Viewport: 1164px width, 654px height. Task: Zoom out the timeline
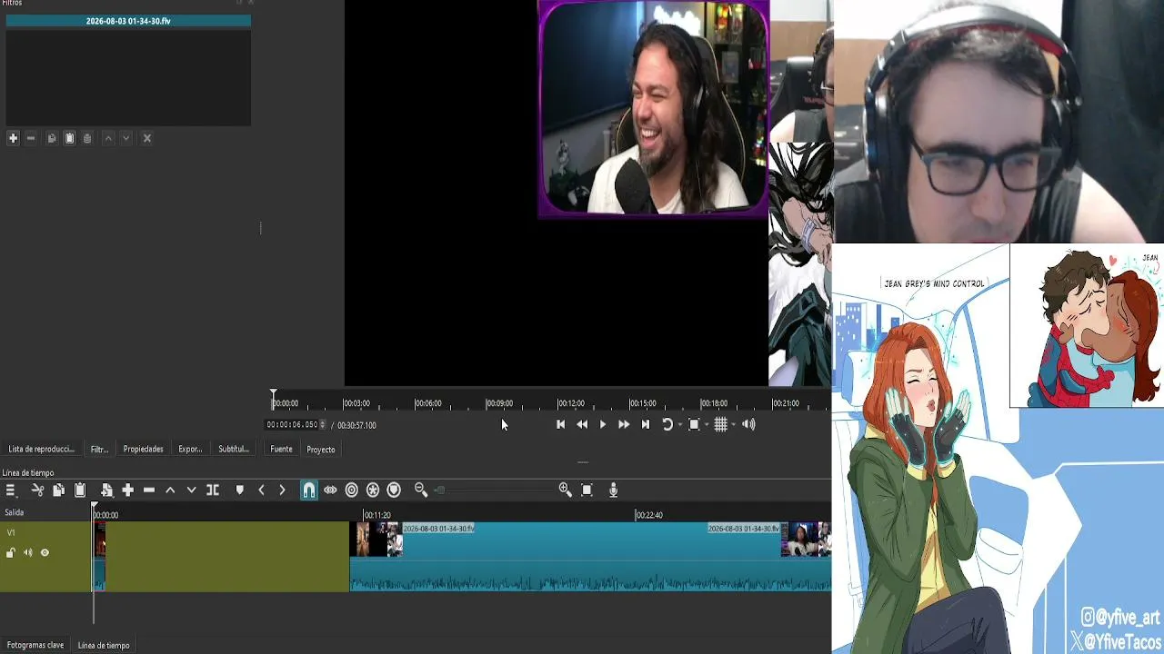tap(420, 490)
